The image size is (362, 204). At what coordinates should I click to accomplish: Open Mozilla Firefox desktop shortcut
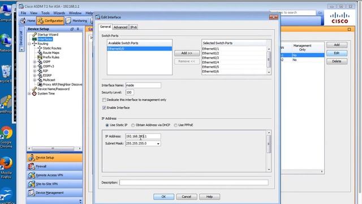[6, 168]
